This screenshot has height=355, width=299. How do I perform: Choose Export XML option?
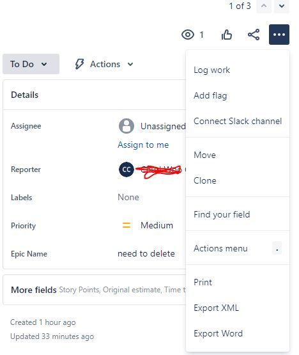click(238, 308)
